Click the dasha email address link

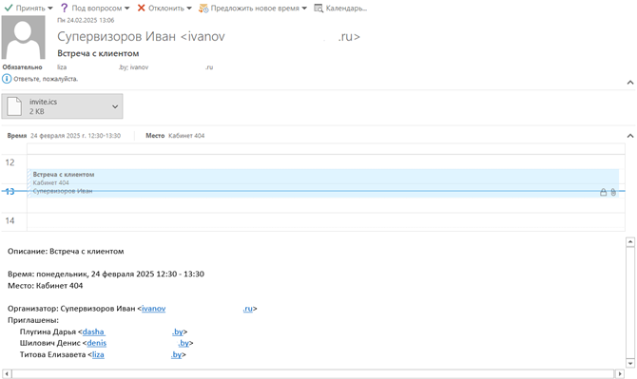click(93, 332)
